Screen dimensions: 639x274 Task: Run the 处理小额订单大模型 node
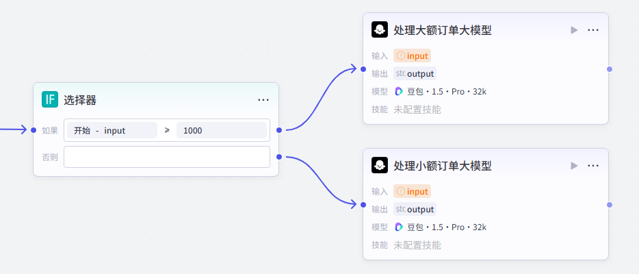574,166
